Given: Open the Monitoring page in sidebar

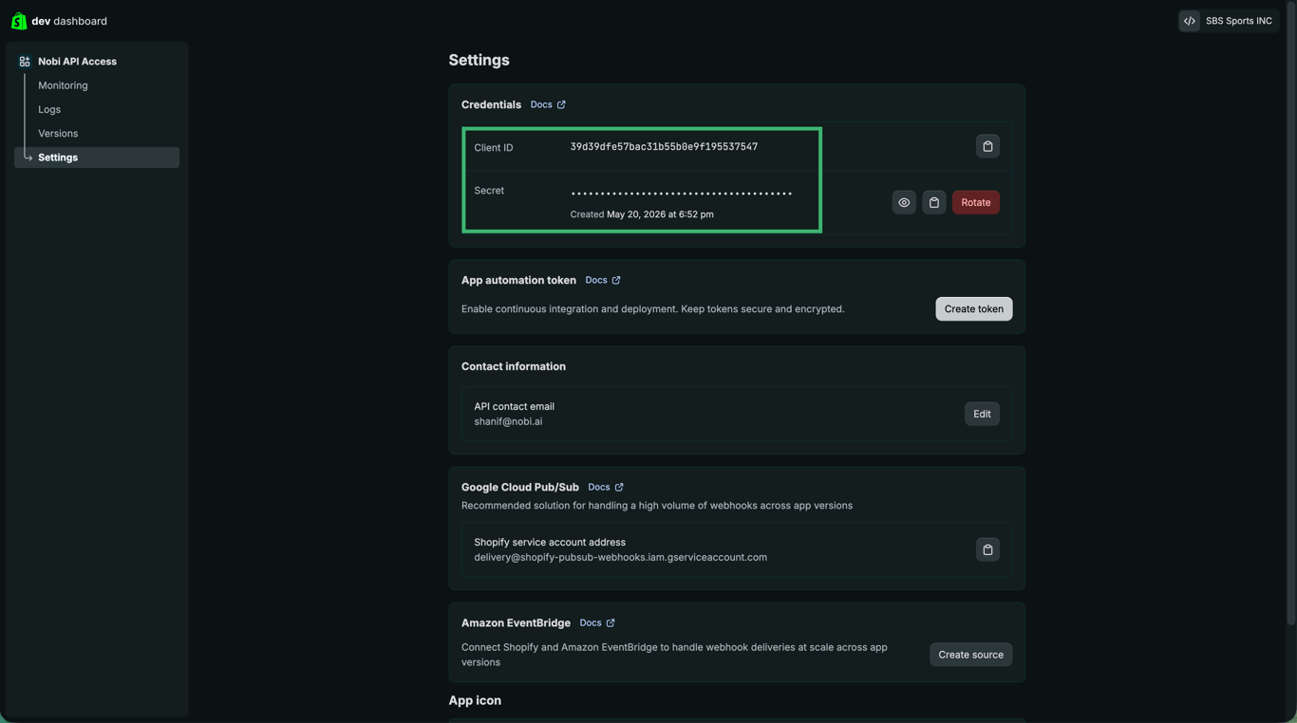Looking at the screenshot, I should [x=63, y=85].
